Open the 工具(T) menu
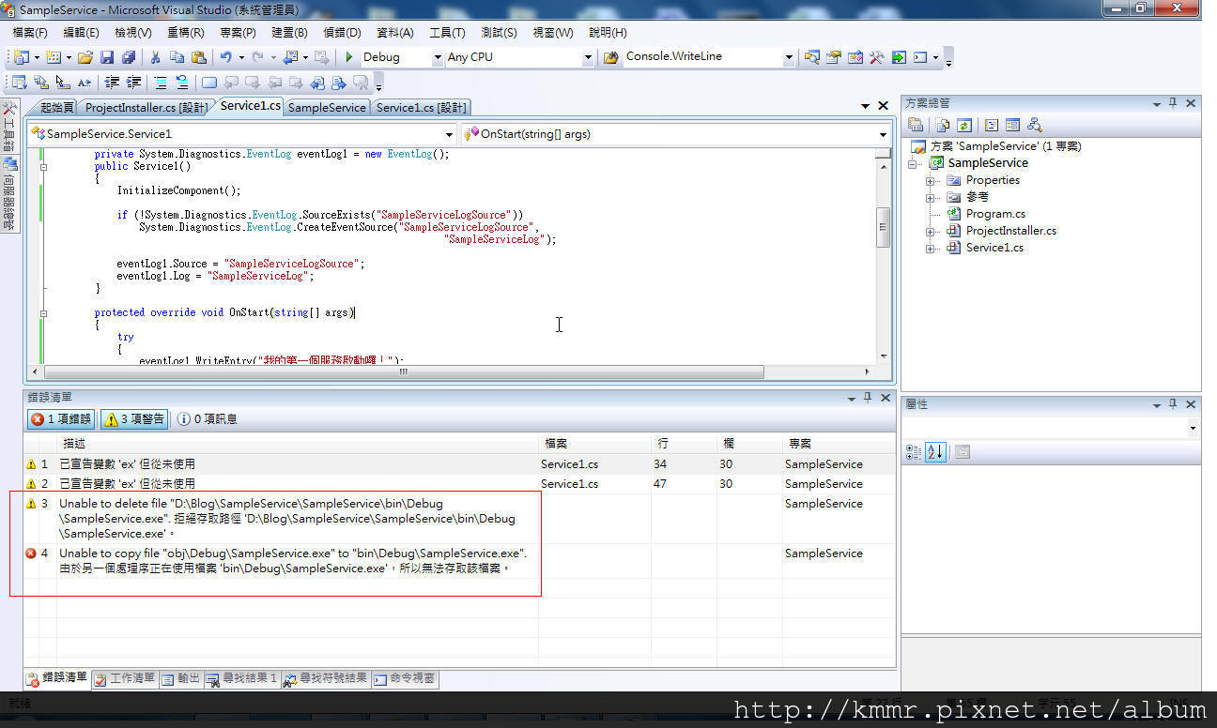 point(447,33)
